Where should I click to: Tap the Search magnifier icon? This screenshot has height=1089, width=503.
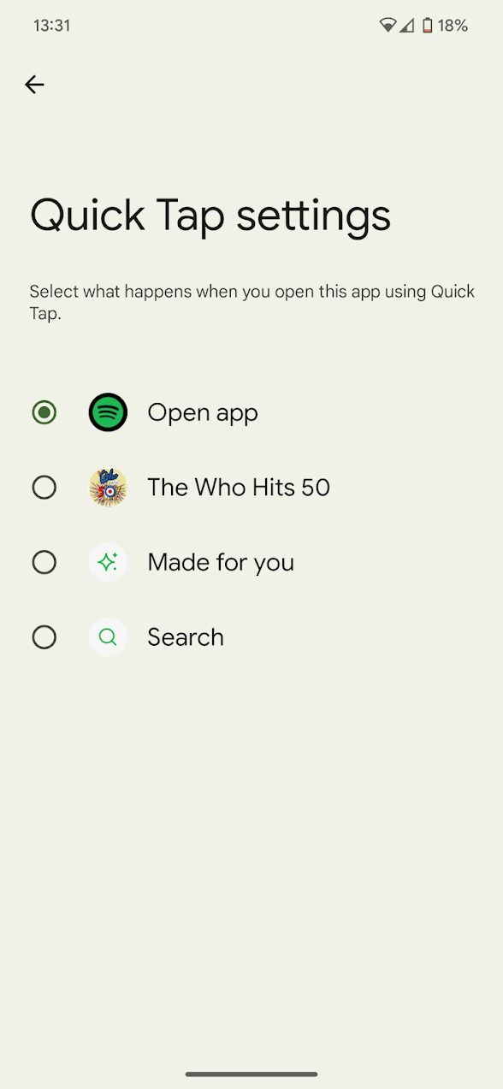(x=108, y=636)
